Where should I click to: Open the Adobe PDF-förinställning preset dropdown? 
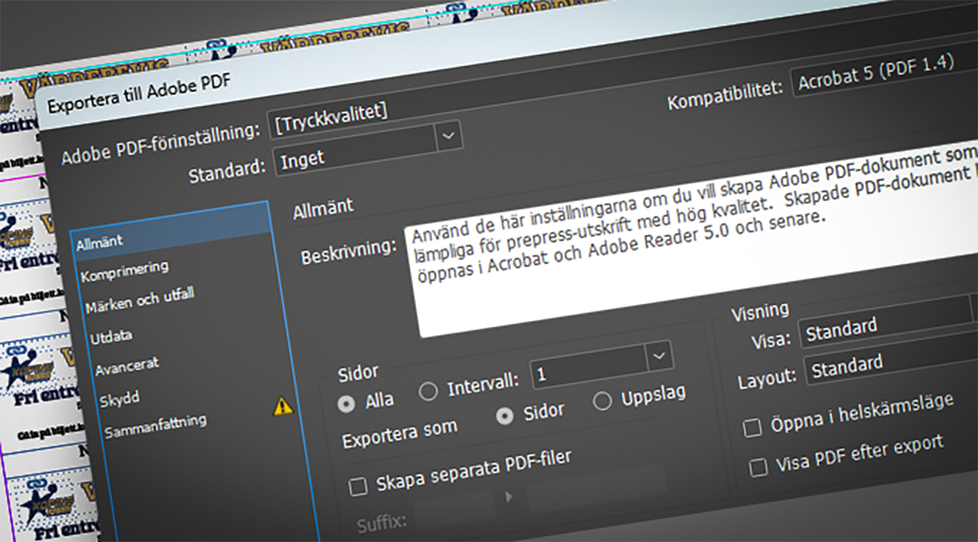point(448,135)
